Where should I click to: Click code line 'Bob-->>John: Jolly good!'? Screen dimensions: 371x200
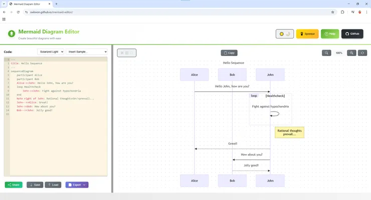[35, 110]
